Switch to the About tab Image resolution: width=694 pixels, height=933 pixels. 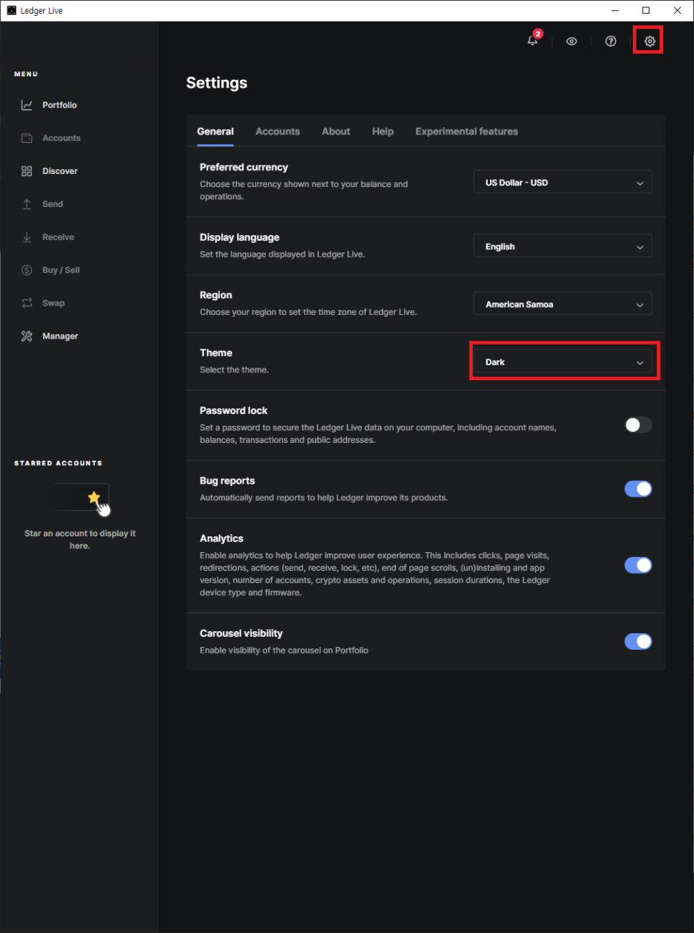336,132
